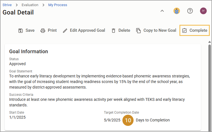Click the Edit Approved Goal button
Screen dimensions: 212x132
coord(84,30)
